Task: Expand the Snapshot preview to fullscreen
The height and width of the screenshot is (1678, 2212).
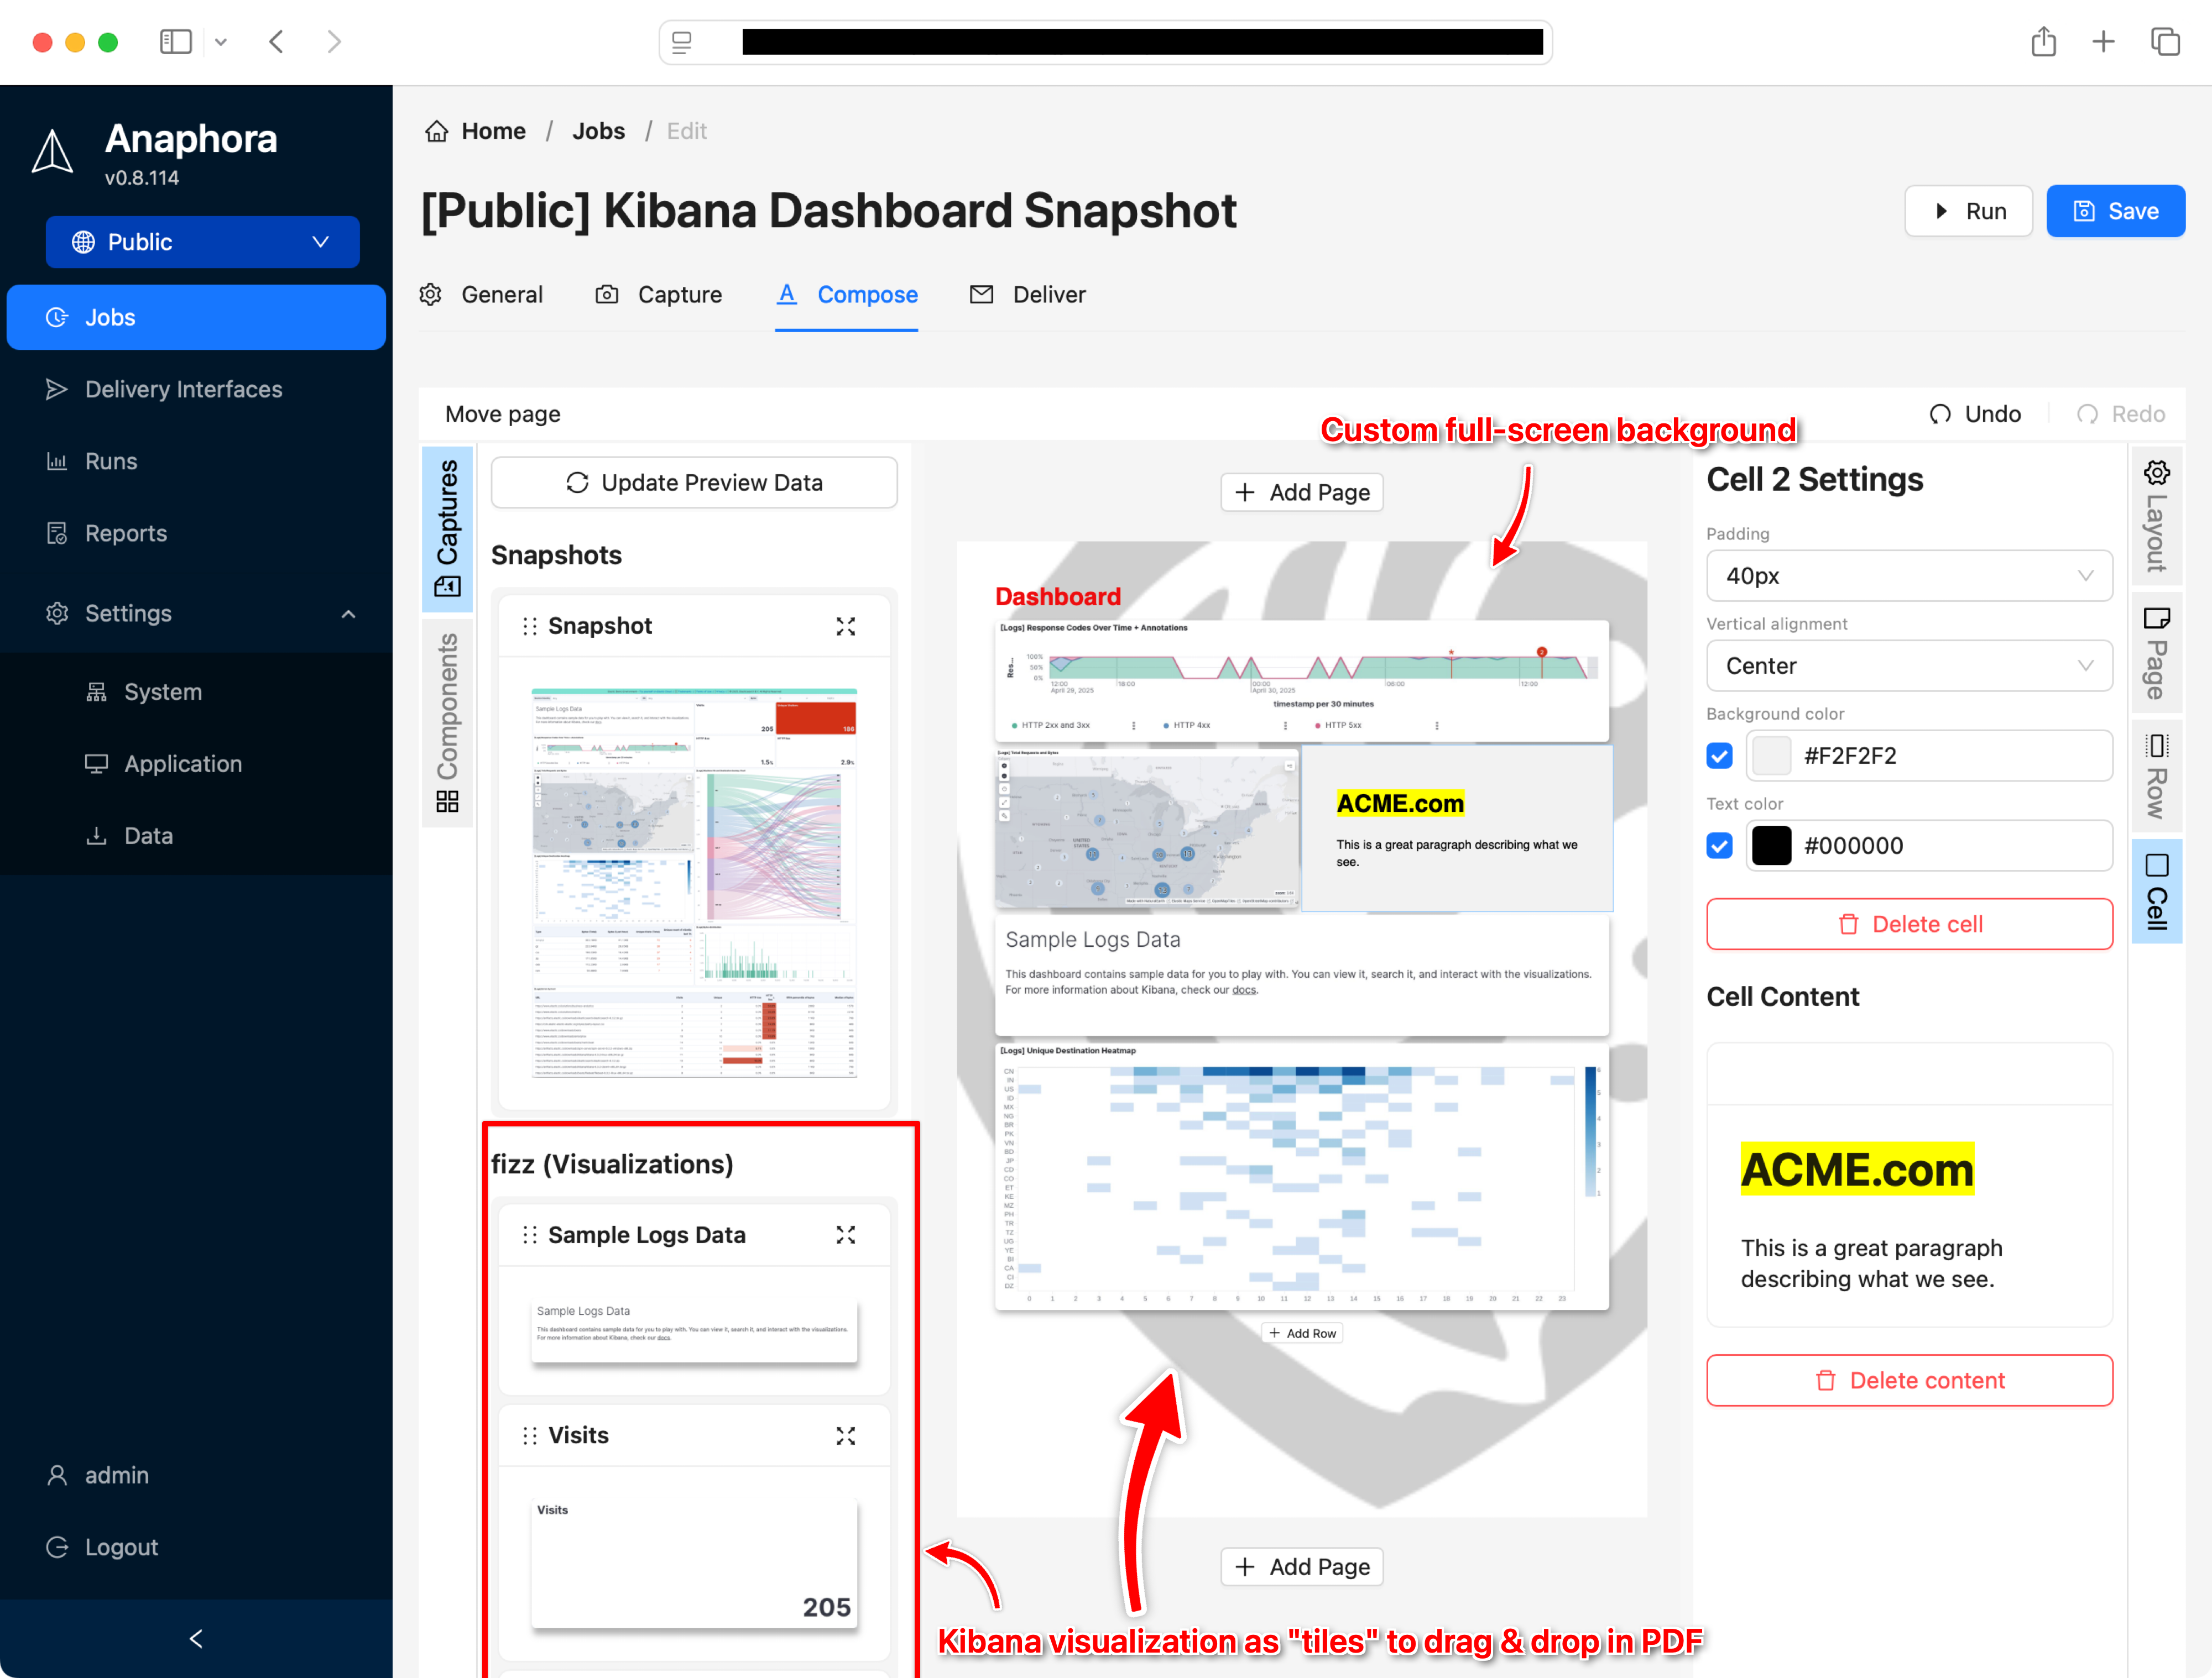Action: pos(845,626)
